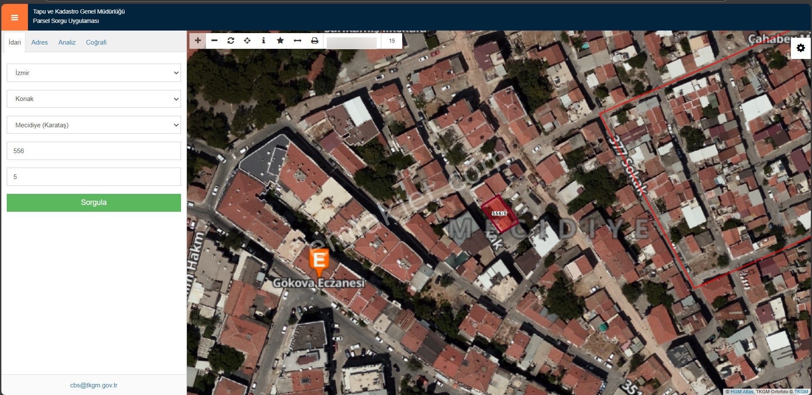Select the measure distance arrow tool
Viewport: 812px width, 395px height.
tap(298, 41)
